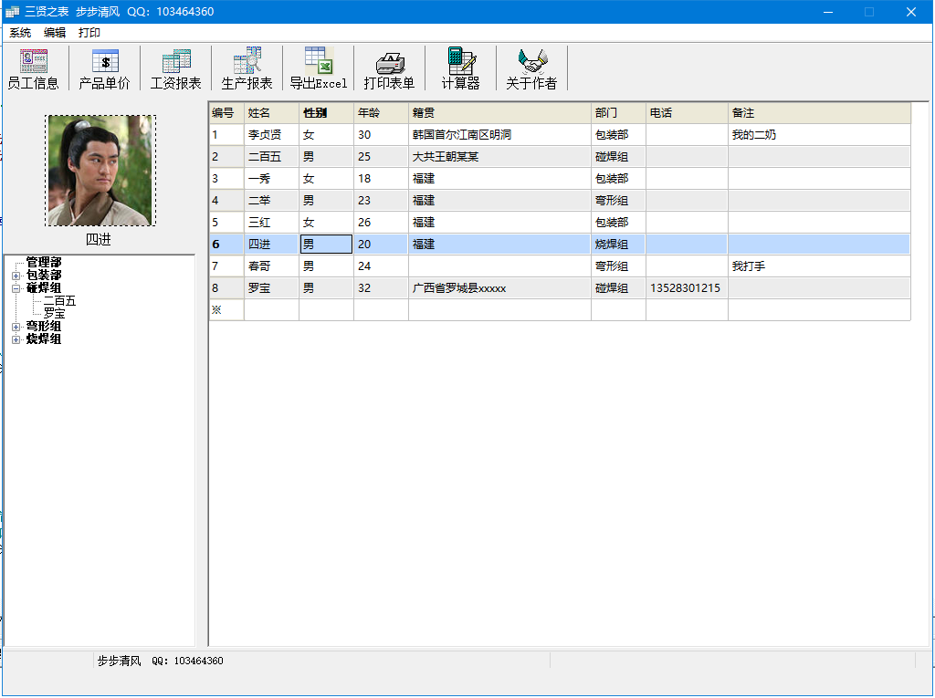Click the age cell 18 for 一秀
The image size is (935, 698).
tap(381, 179)
